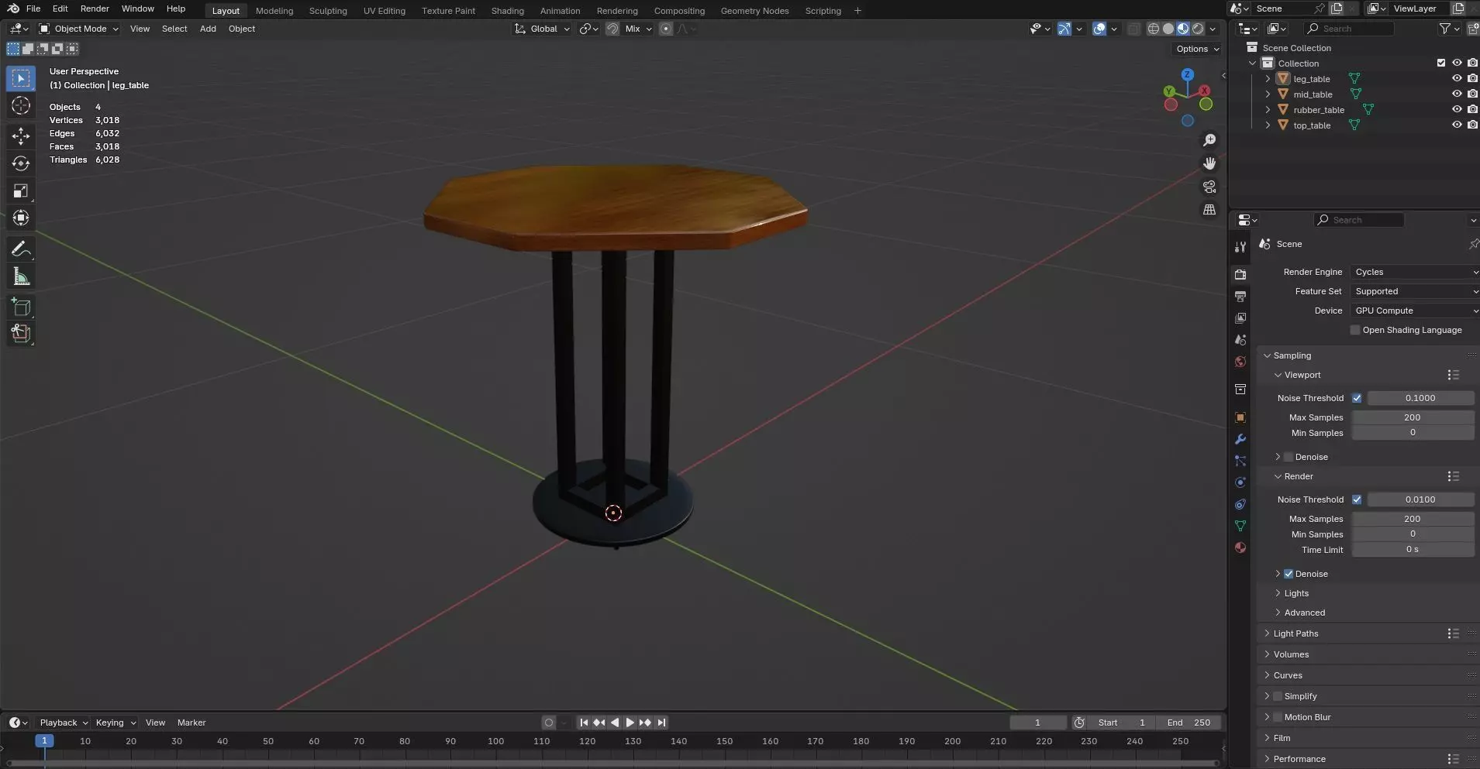Open the Device dropdown
1480x769 pixels.
tap(1415, 311)
